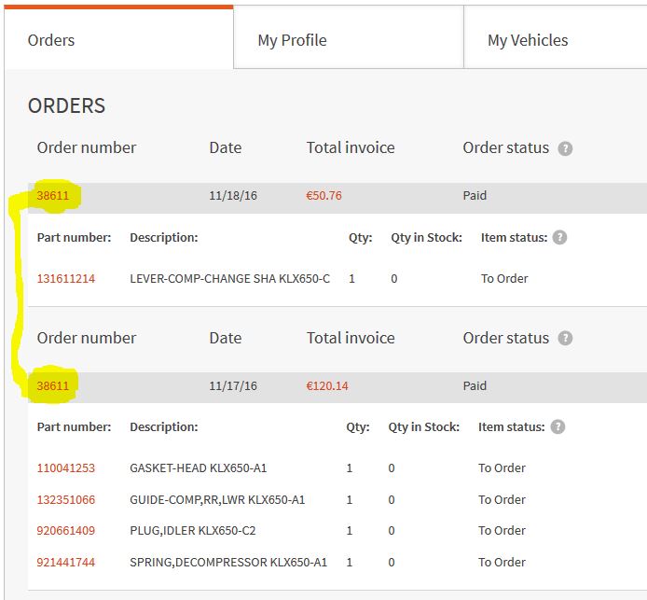
Task: Click the LEVER-COMP-CHANGE SHA KLX650-C description
Action: (229, 278)
